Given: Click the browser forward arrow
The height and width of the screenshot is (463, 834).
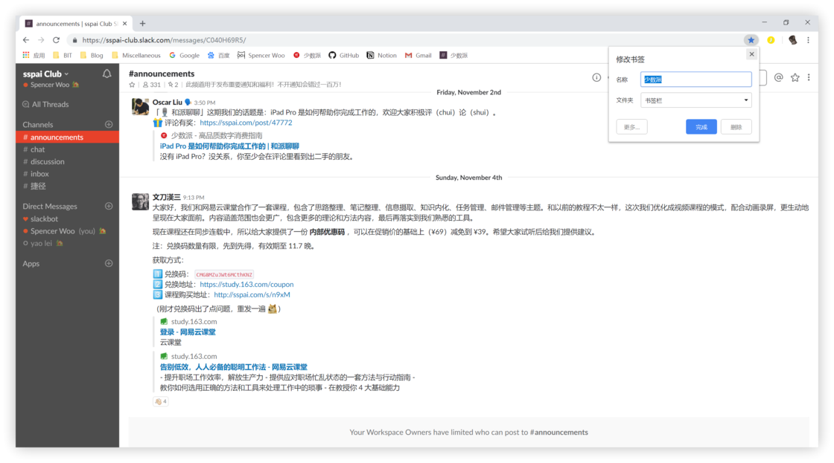Looking at the screenshot, I should (x=41, y=40).
